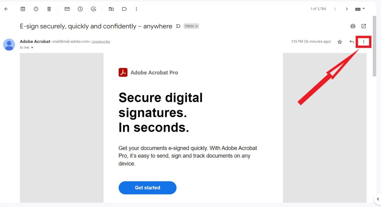Reply to the Adobe Acrobat email
381x207 pixels.
click(x=352, y=42)
